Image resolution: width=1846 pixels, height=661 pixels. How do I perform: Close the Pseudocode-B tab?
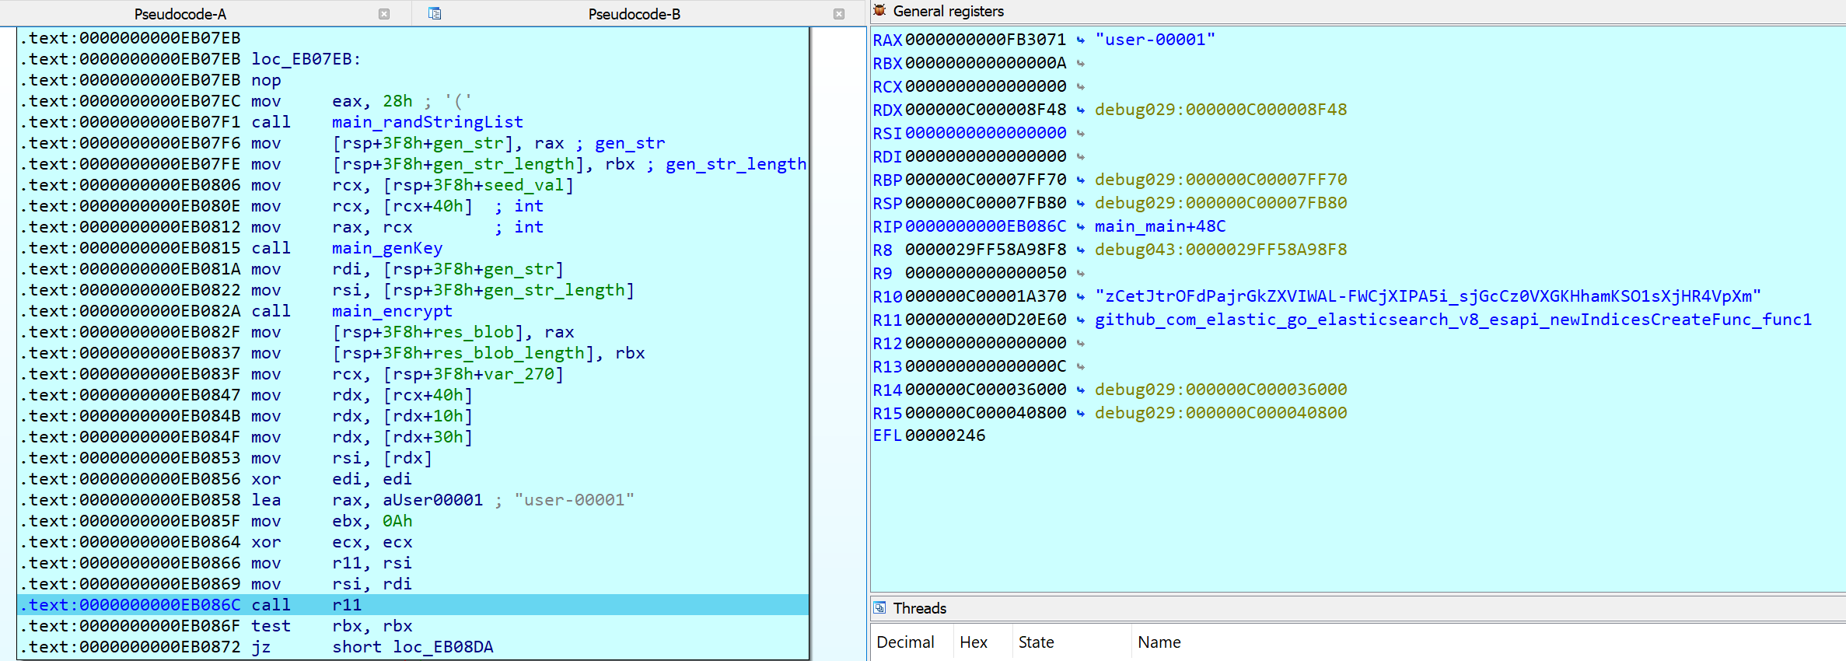[839, 14]
